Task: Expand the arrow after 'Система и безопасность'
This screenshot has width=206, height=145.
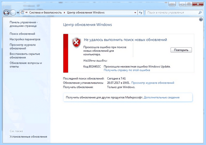Action: click(65, 12)
